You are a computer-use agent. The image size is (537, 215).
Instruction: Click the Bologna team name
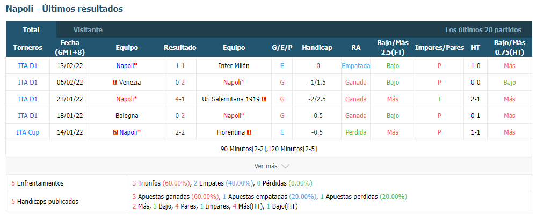[127, 115]
